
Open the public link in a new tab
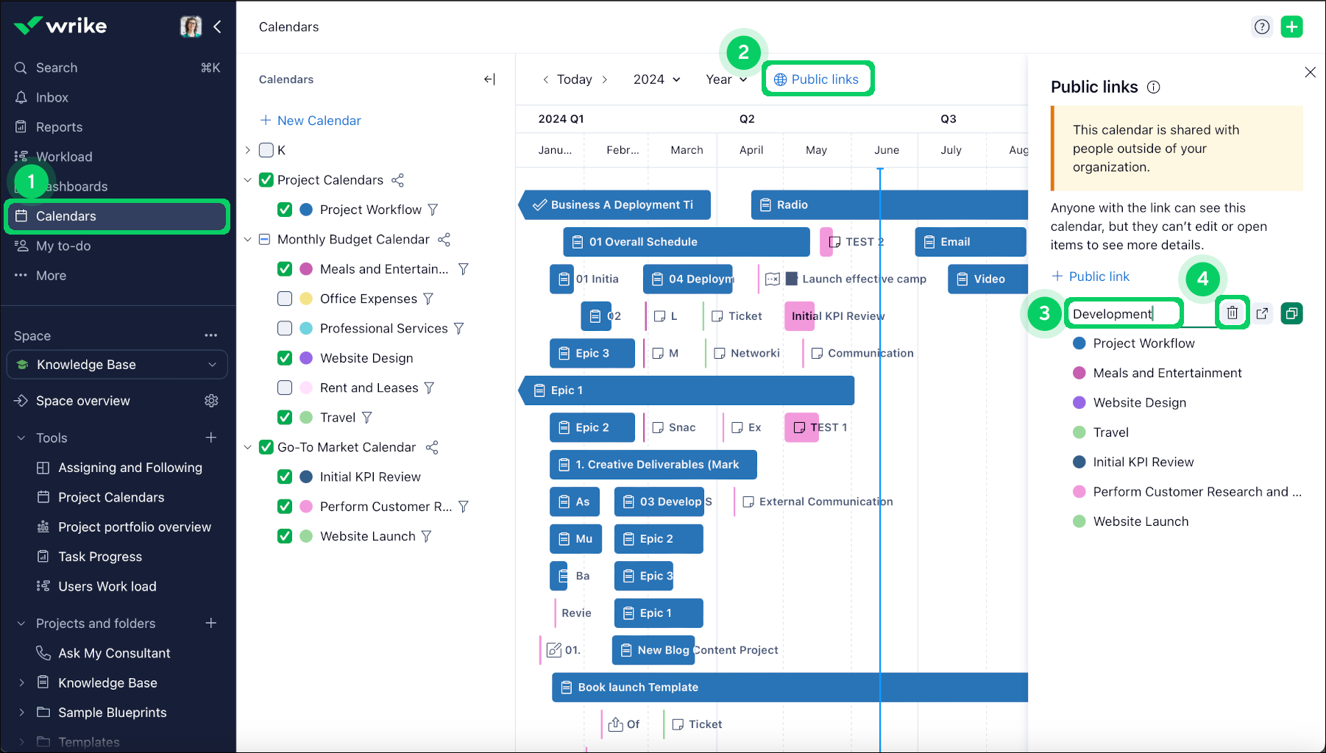[1263, 313]
